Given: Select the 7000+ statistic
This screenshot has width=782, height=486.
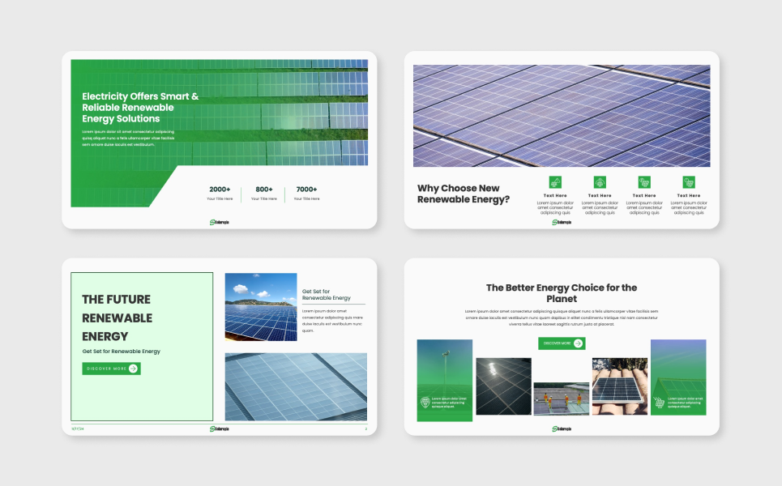Looking at the screenshot, I should point(306,190).
